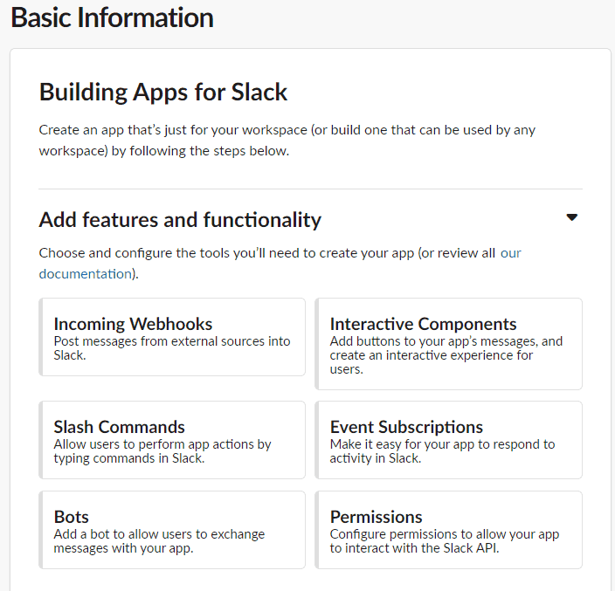Screen dimensions: 615x591
Task: Click the 'Add features and functionality' heading
Action: pyautogui.click(x=180, y=219)
